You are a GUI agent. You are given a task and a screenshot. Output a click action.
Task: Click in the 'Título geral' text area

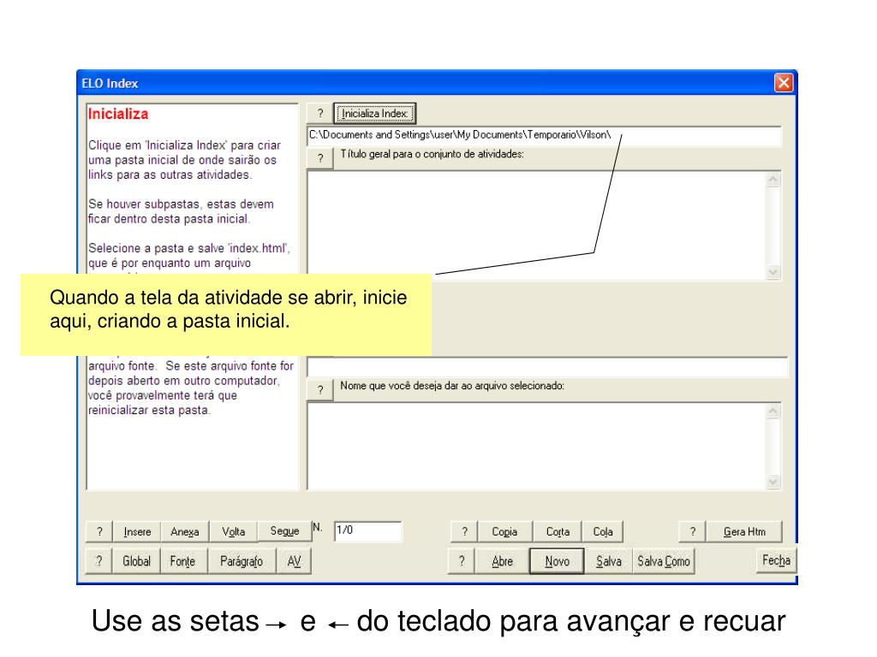click(537, 225)
